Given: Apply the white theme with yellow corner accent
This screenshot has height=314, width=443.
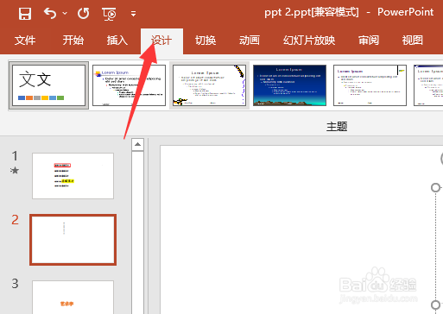Looking at the screenshot, I should point(370,85).
